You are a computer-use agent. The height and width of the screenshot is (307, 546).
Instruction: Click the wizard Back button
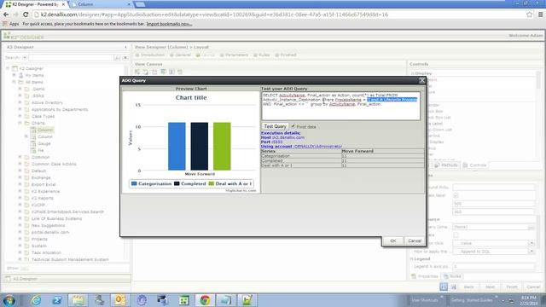tap(468, 287)
